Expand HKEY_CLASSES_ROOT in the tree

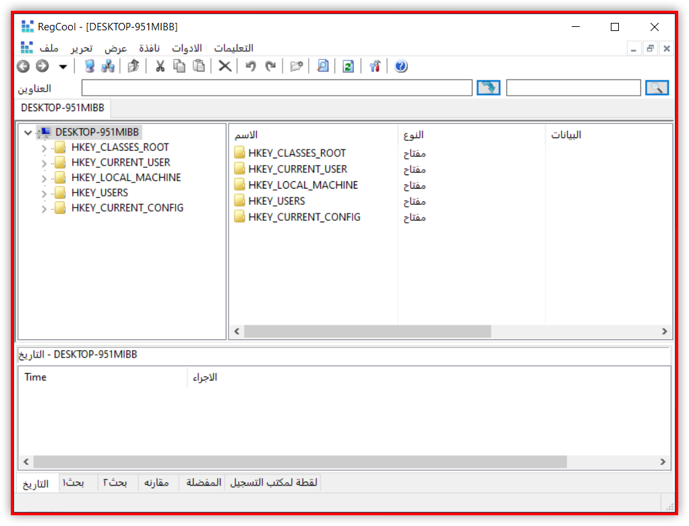[x=44, y=148]
